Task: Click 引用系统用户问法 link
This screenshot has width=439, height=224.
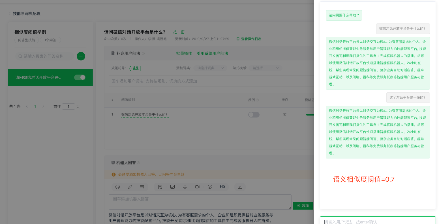Action: (x=212, y=53)
